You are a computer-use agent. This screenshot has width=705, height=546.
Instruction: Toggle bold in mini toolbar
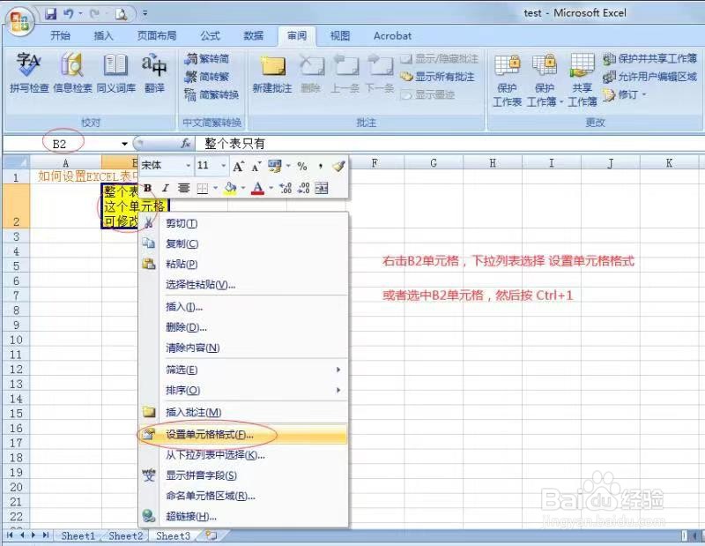coord(147,188)
